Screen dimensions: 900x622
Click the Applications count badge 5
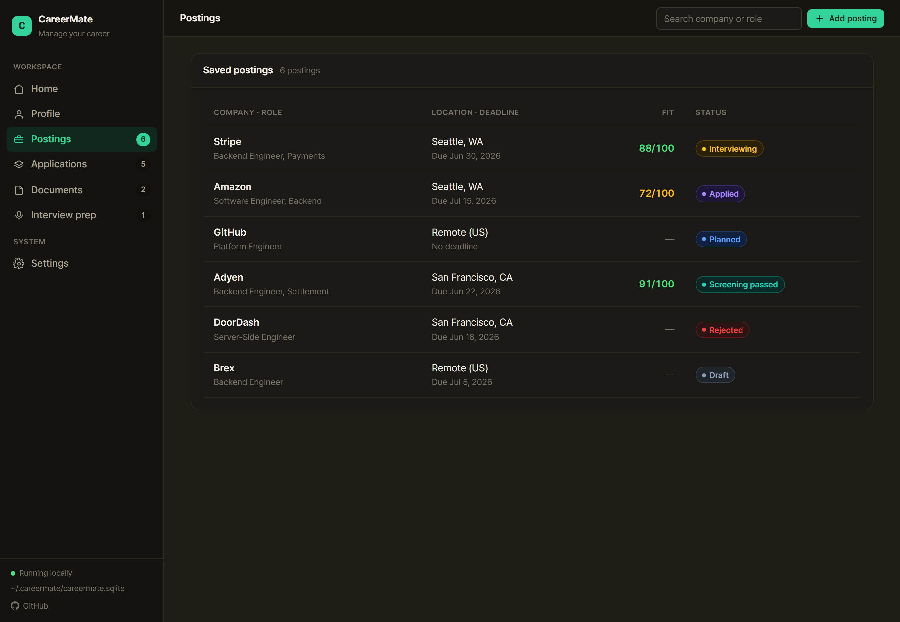pyautogui.click(x=143, y=164)
